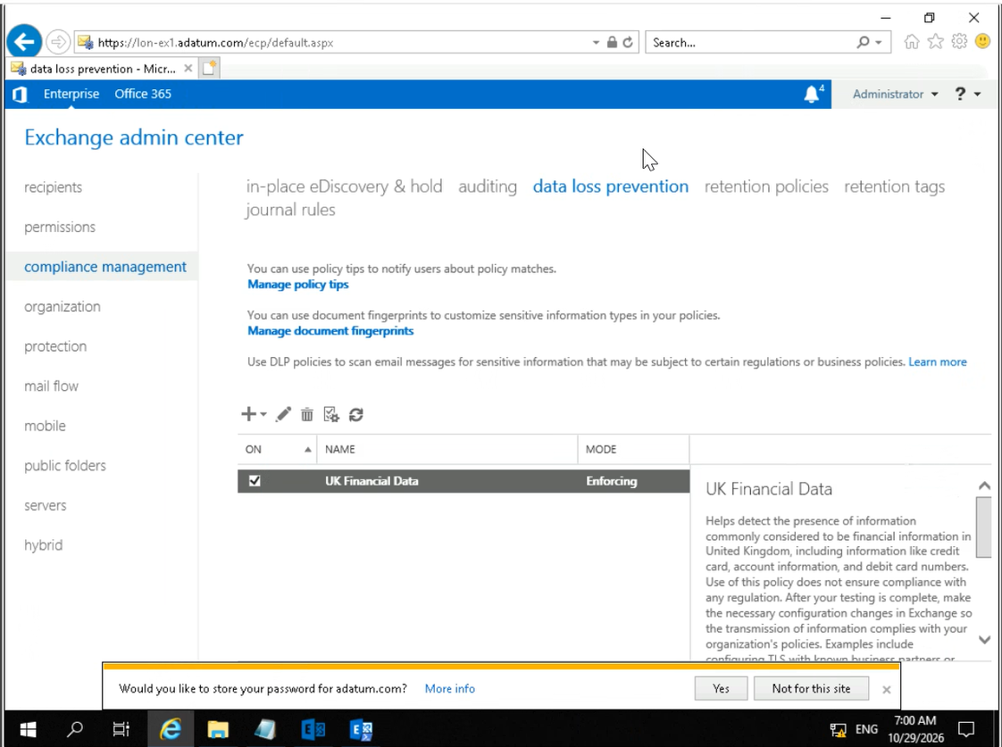Switch to Enterprise tab
This screenshot has height=747, width=1002.
tap(71, 93)
